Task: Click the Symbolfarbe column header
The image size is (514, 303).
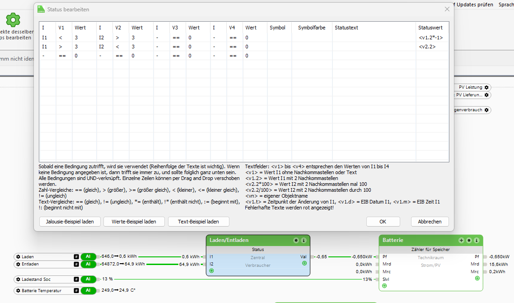Action: click(312, 28)
